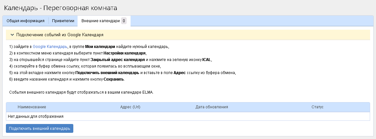
Task: Click the '0' counter badge on tab
Action: 124,21
